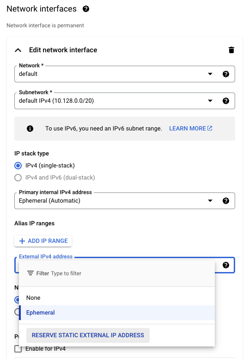Click the external-link icon beside LEARN MORE

click(210, 128)
